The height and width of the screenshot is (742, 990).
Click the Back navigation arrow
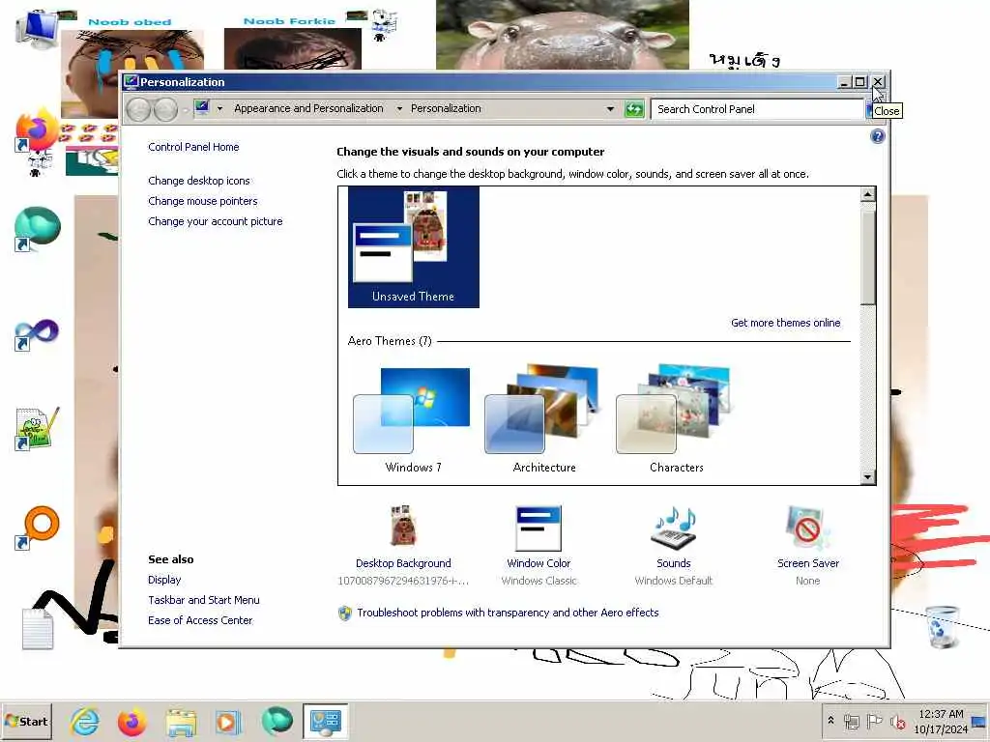click(138, 109)
